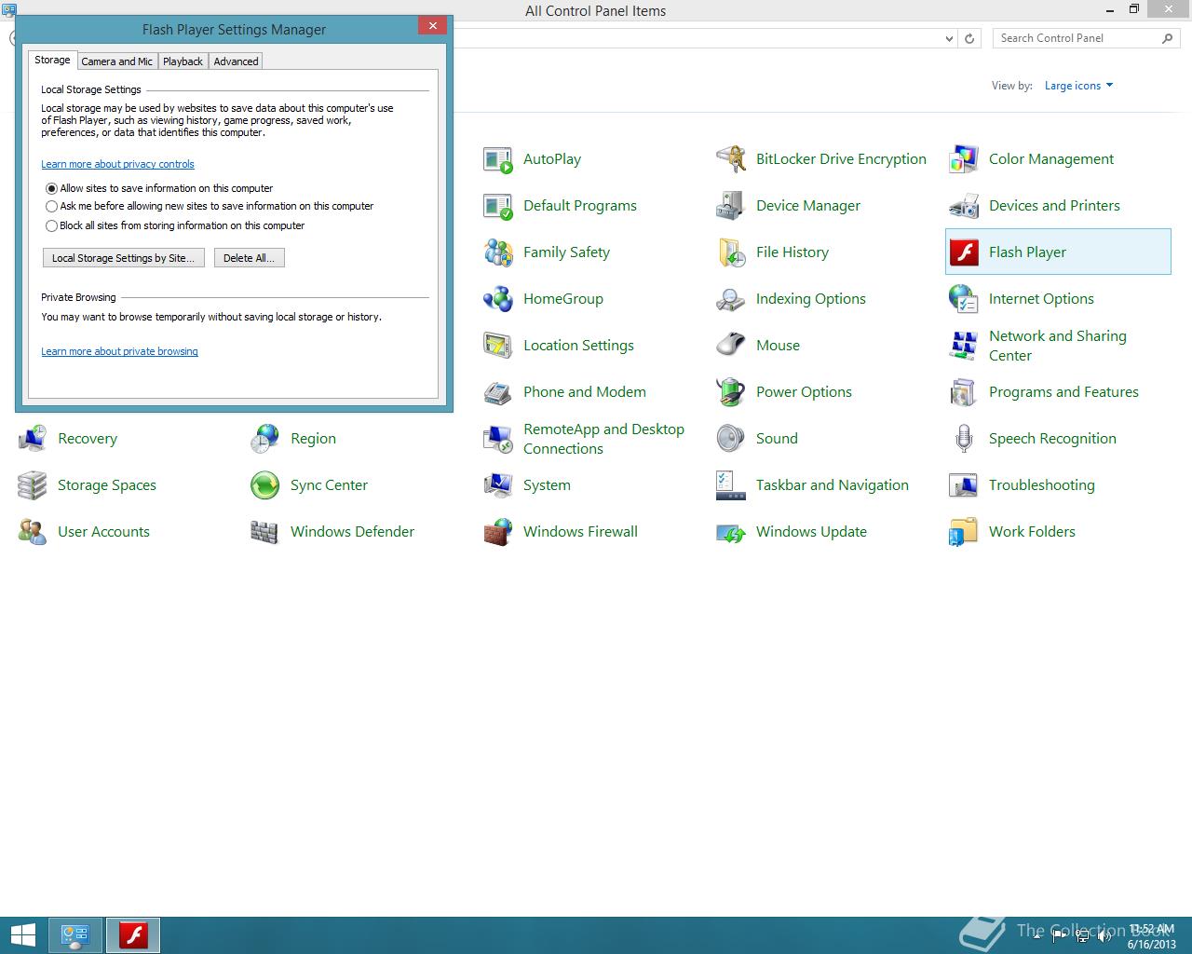The image size is (1192, 954).
Task: Open the View by Large icons dropdown
Action: pos(1078,86)
